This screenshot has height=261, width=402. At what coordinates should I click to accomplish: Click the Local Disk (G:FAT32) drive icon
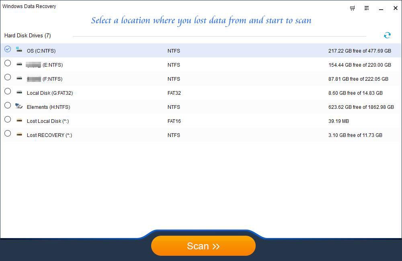click(19, 93)
